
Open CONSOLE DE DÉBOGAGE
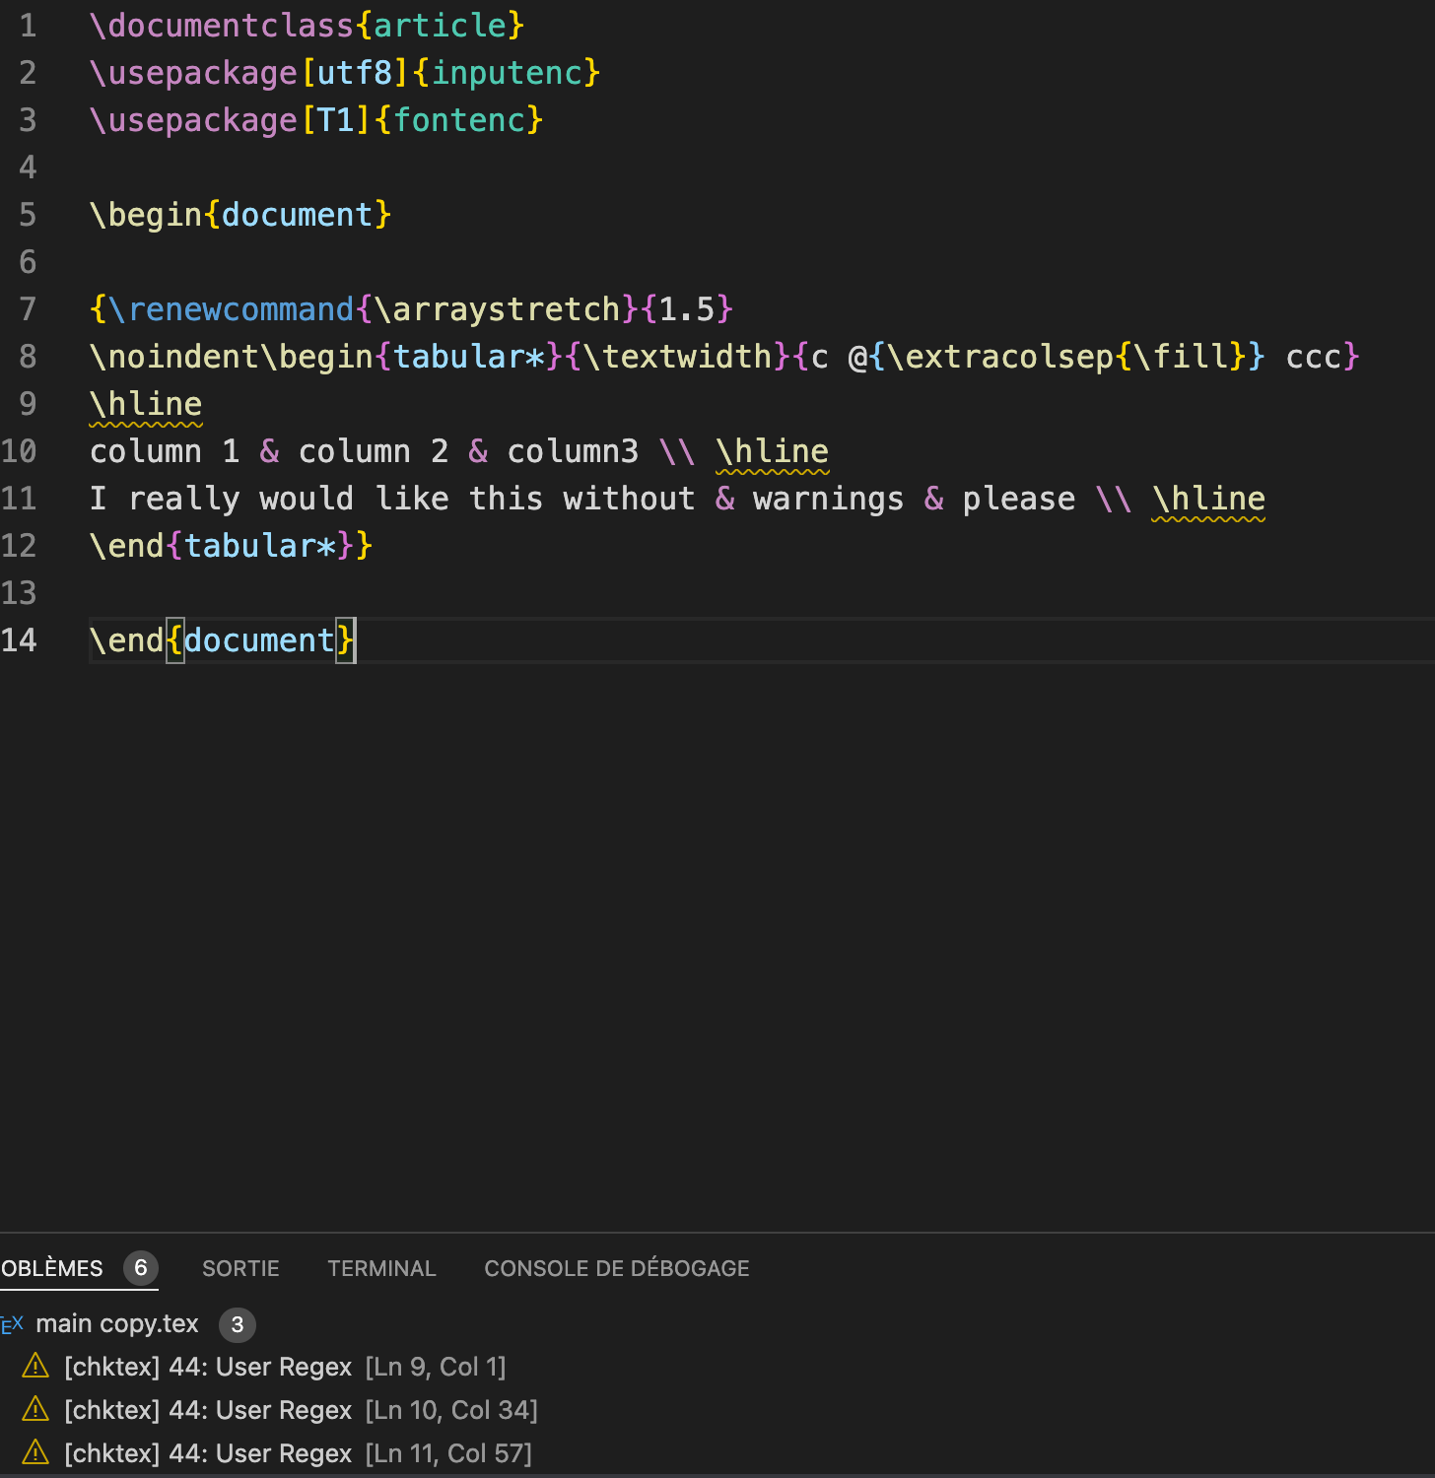(616, 1268)
